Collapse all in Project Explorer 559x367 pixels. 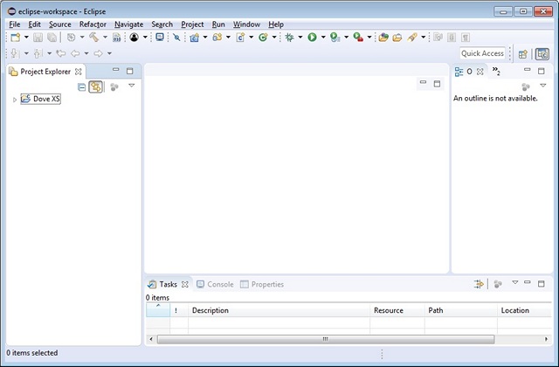[81, 87]
